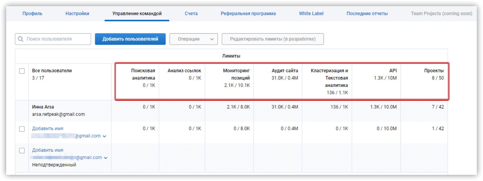This screenshot has height=181, width=483.
Task: Click 'Добавить имя' link for unconfirmed user
Action: tap(48, 150)
